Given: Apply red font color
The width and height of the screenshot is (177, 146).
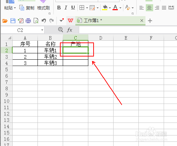Looking at the screenshot, I should [115, 8].
